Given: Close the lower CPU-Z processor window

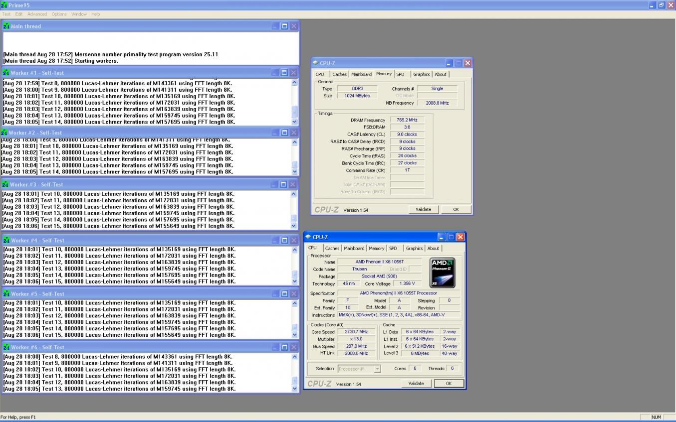Looking at the screenshot, I should [x=460, y=237].
